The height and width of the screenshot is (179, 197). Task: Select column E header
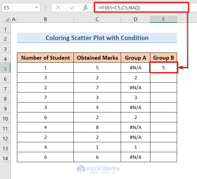163,20
